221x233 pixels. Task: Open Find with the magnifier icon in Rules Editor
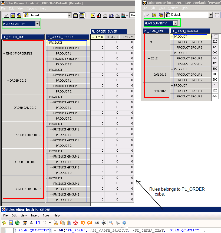(x=111, y=223)
